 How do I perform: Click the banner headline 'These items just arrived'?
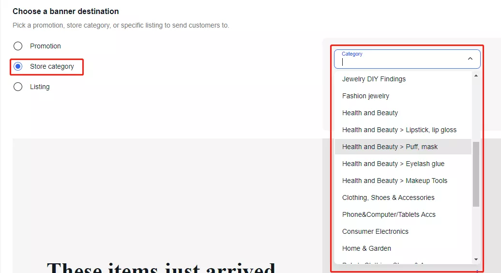click(x=161, y=268)
